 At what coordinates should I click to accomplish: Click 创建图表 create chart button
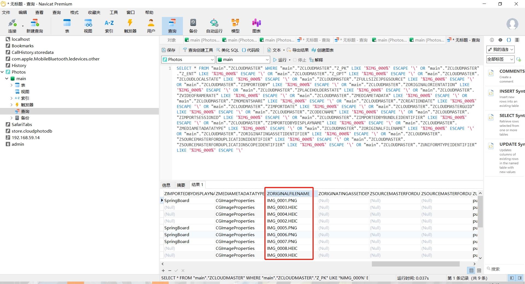pyautogui.click(x=323, y=50)
